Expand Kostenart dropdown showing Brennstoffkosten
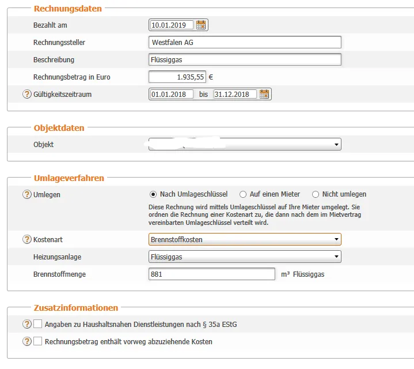The image size is (414, 369). point(245,239)
